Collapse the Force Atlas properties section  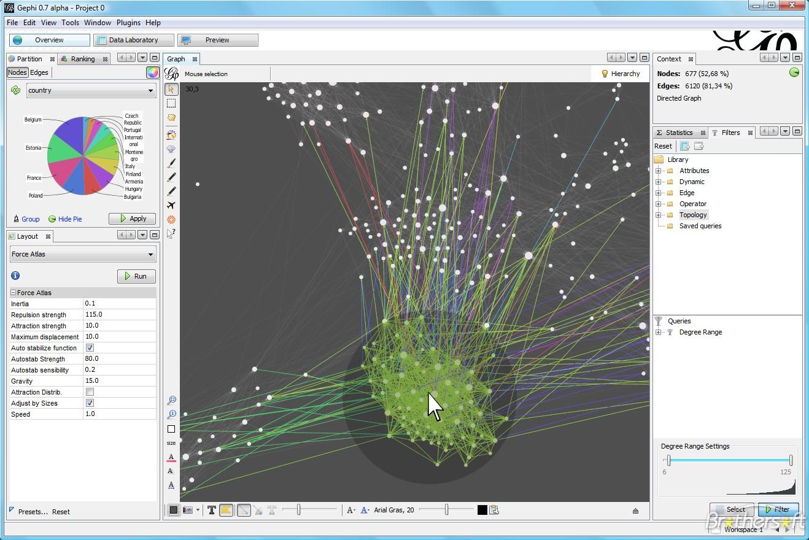tap(14, 293)
